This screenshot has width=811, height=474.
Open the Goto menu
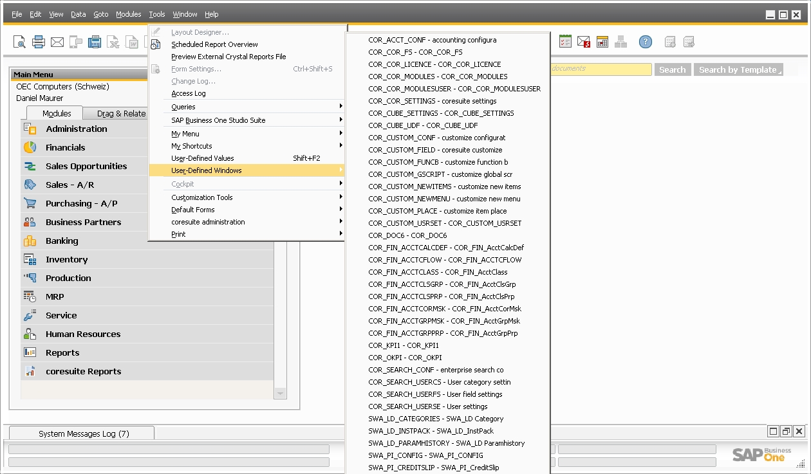101,14
